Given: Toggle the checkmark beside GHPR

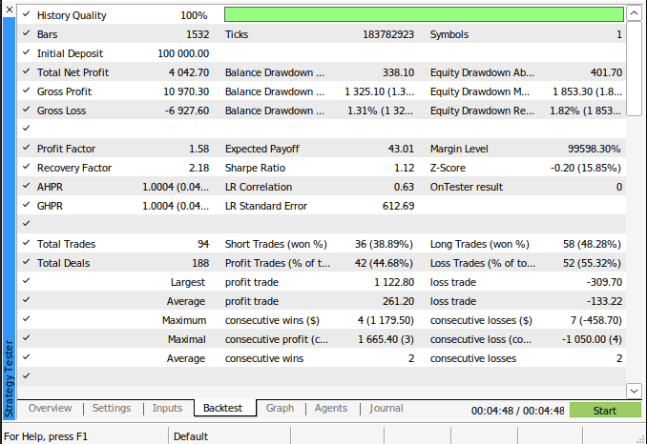Looking at the screenshot, I should (27, 205).
